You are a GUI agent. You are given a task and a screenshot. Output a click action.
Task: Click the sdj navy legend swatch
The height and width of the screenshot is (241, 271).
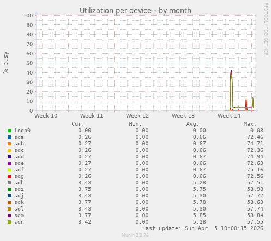pyautogui.click(x=9, y=196)
